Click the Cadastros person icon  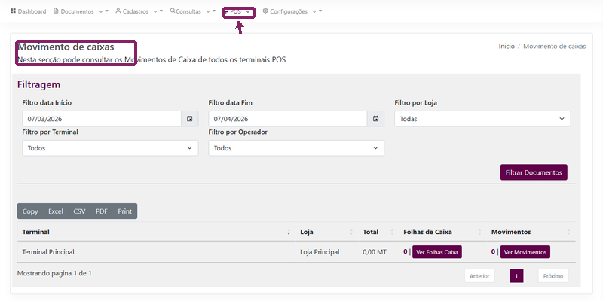point(118,11)
